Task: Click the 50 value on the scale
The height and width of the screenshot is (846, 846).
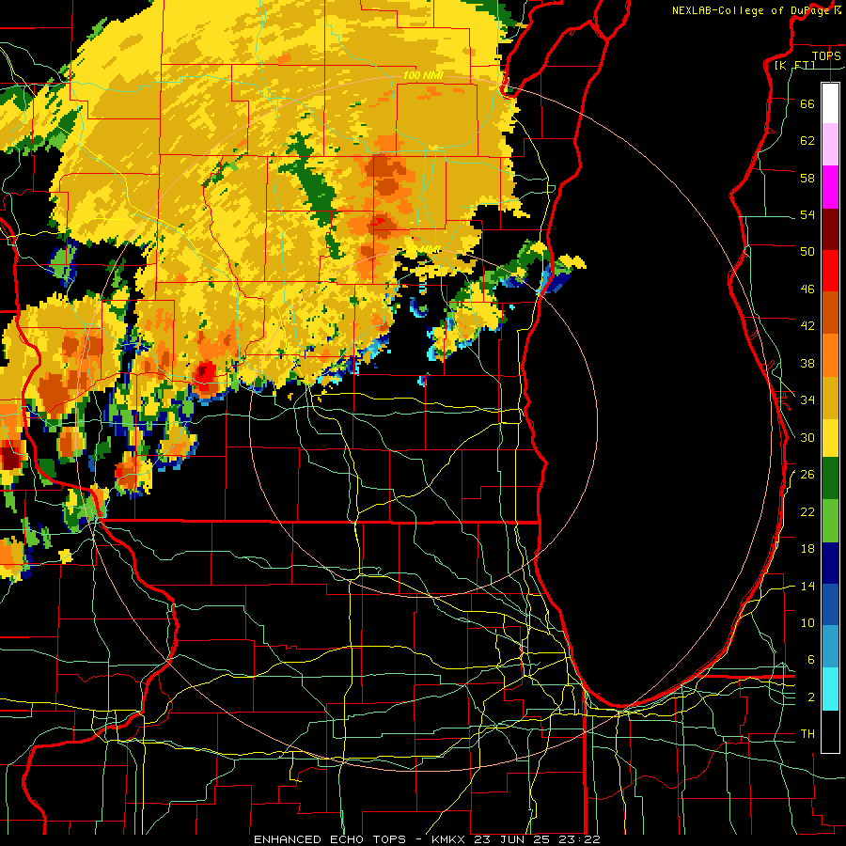Action: [807, 251]
